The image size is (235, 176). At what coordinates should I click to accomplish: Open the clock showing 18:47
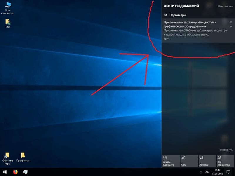217,172
